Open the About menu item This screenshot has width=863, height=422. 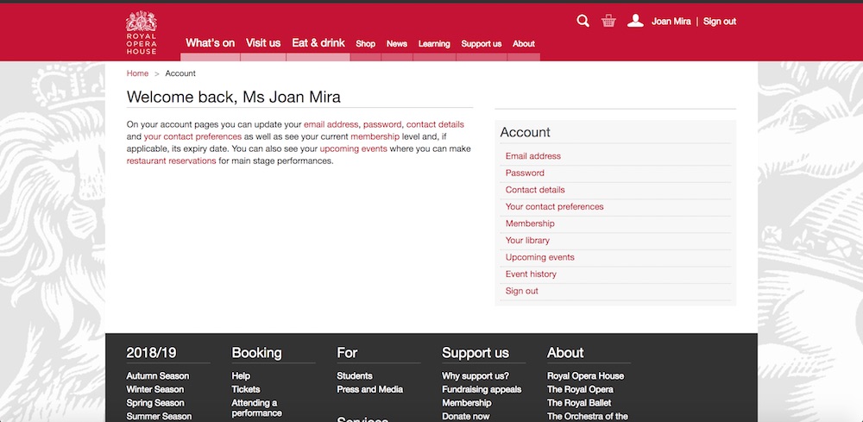point(524,44)
